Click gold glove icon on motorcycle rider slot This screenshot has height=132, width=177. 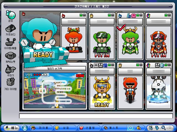[x=120, y=65]
